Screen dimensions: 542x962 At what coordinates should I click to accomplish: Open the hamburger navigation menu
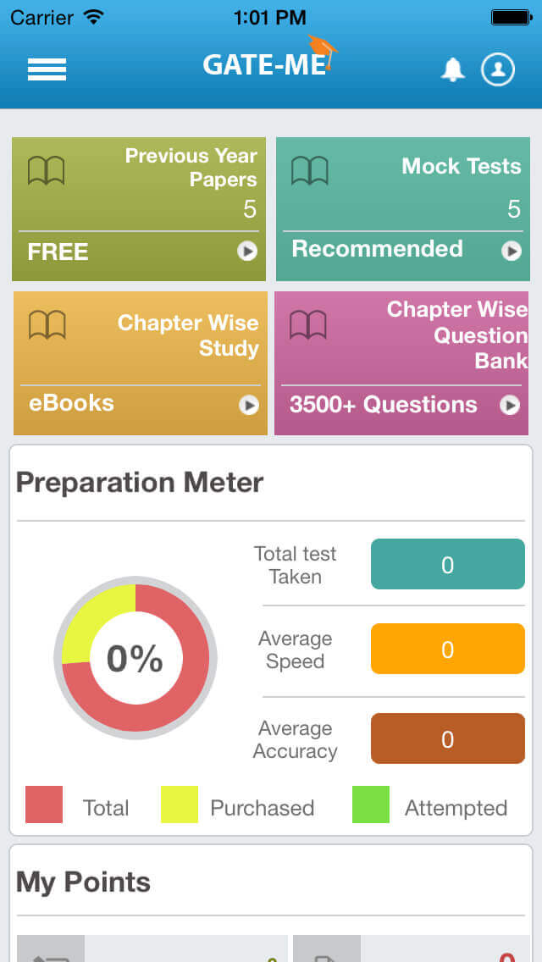(47, 69)
